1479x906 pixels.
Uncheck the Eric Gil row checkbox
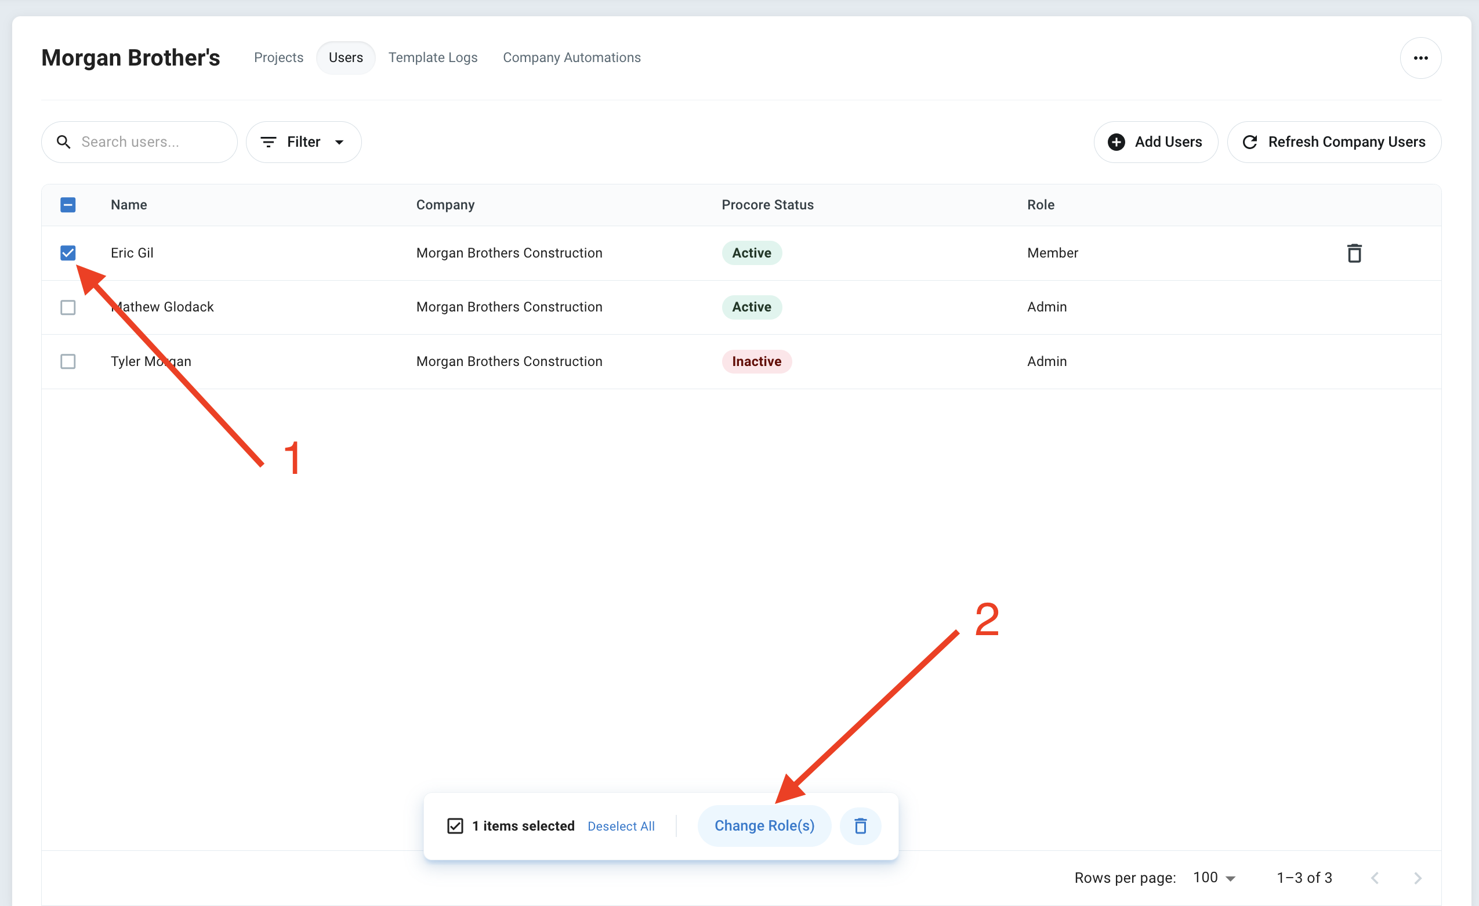pos(68,253)
